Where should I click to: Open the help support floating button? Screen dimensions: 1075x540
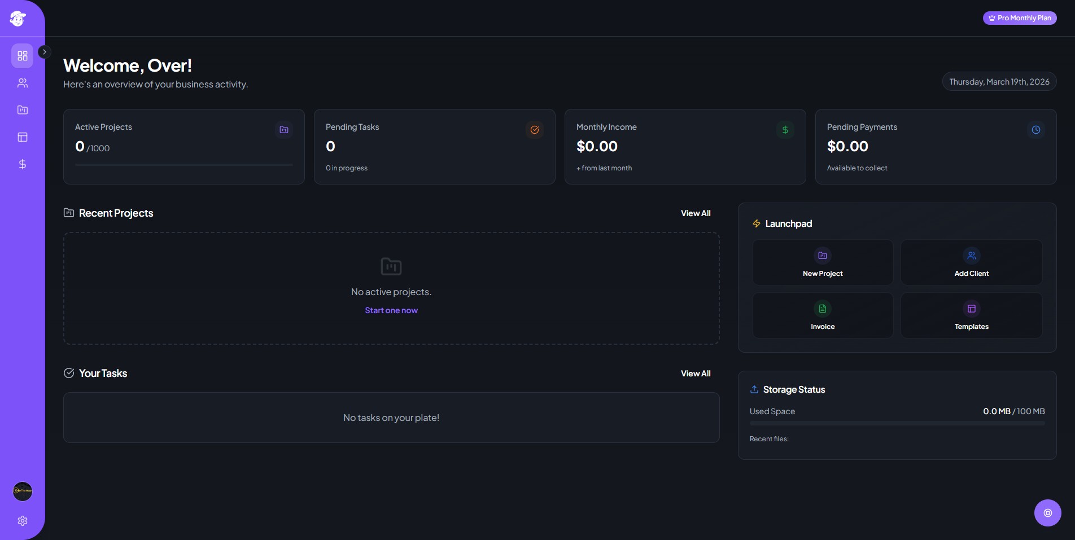tap(1048, 513)
